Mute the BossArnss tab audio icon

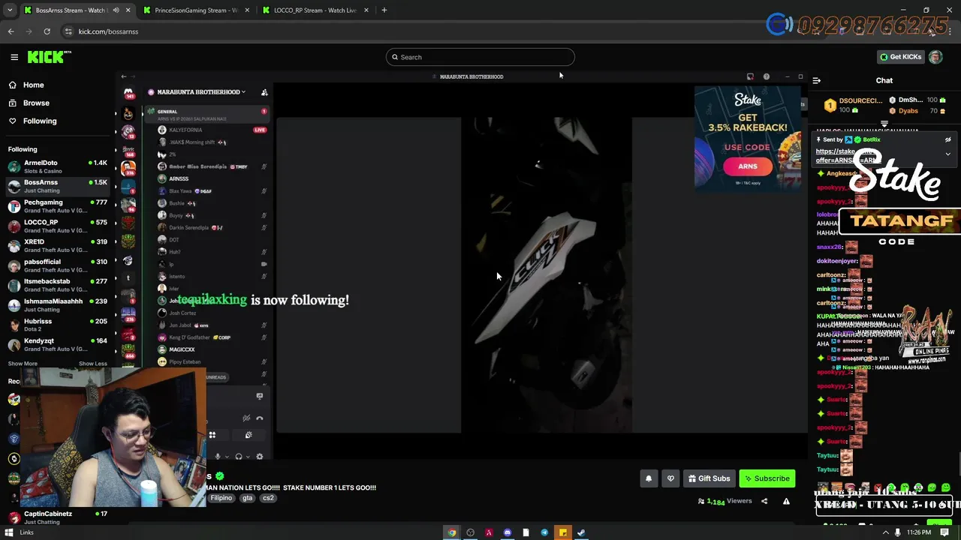(116, 10)
